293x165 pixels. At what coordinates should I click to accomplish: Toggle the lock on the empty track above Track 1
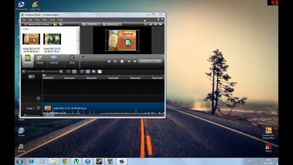[38, 99]
